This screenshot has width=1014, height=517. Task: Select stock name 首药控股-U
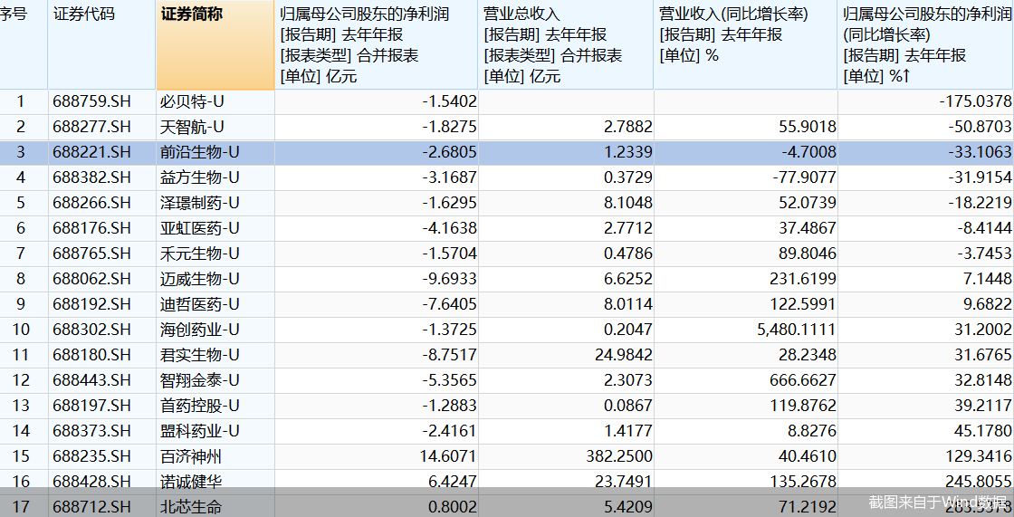[x=199, y=406]
